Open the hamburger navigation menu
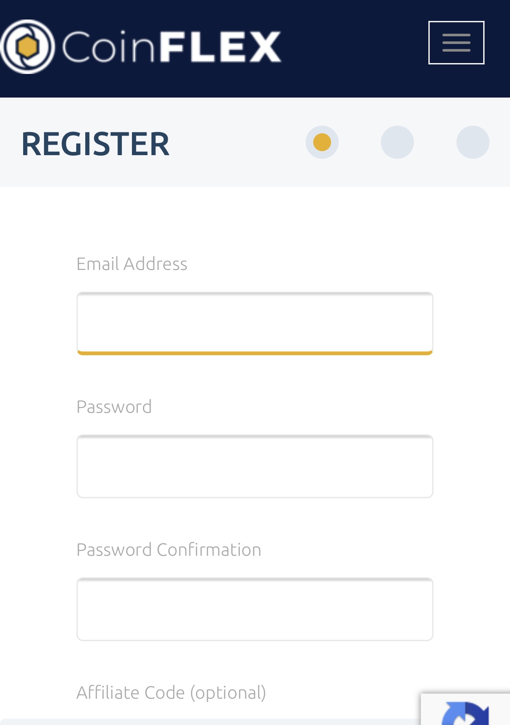 (x=456, y=43)
